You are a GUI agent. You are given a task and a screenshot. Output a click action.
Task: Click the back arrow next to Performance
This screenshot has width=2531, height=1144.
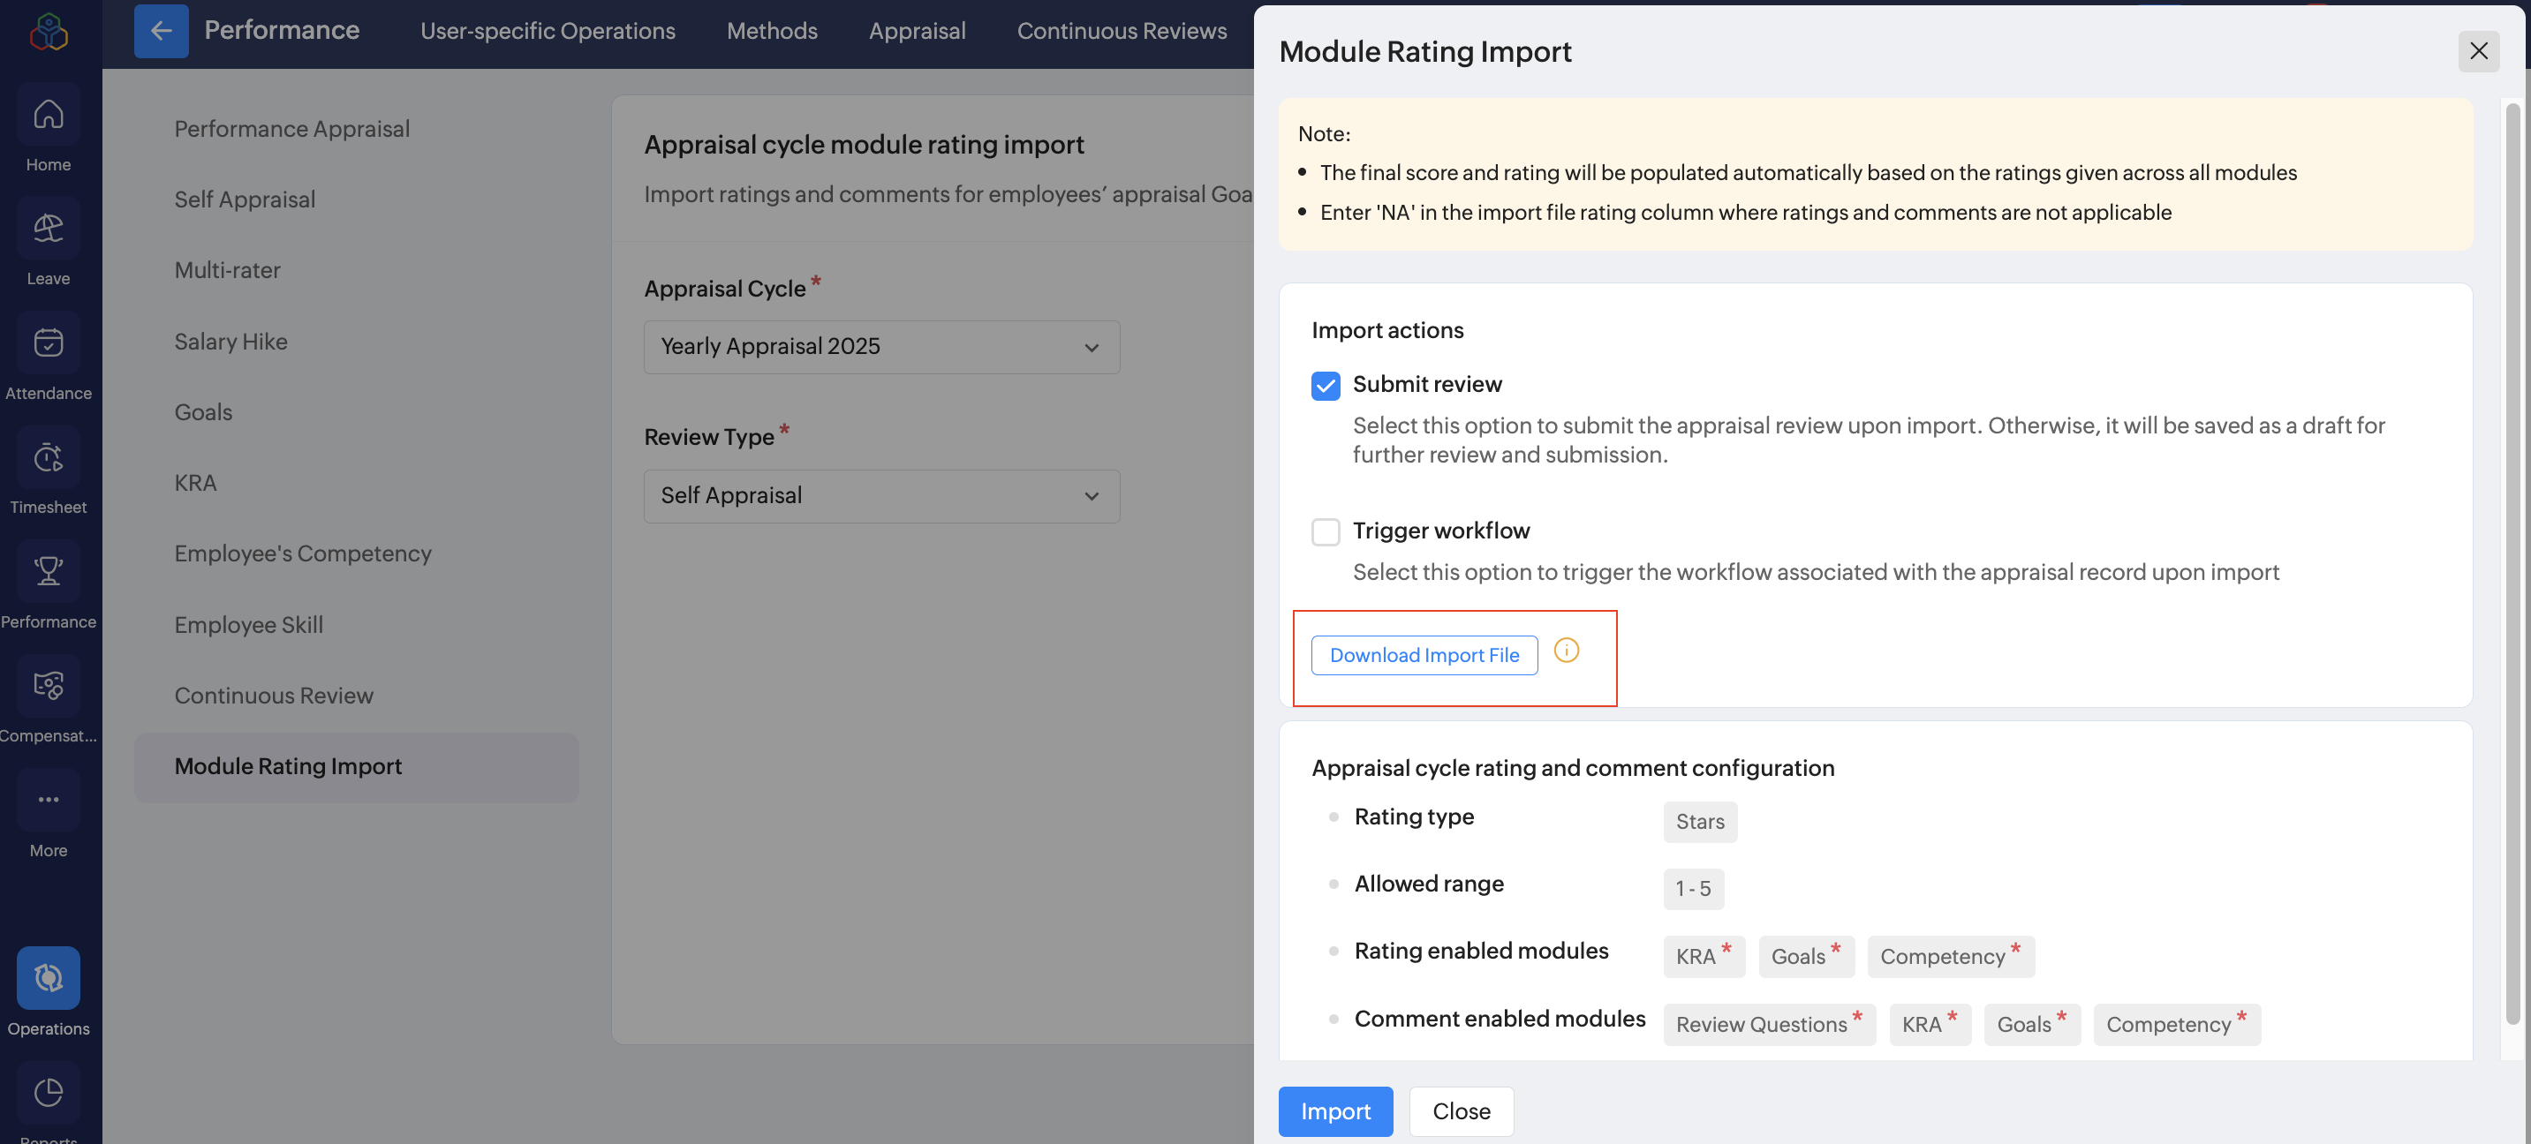point(161,30)
